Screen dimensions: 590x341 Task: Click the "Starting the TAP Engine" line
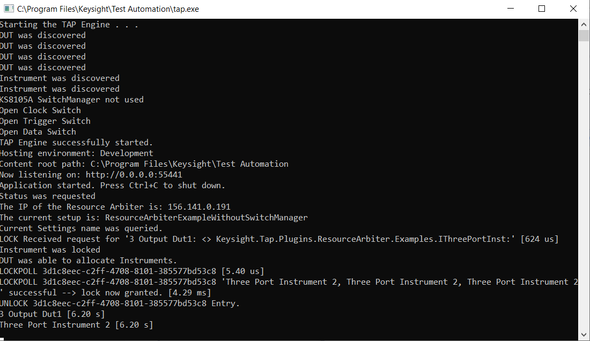tap(69, 25)
